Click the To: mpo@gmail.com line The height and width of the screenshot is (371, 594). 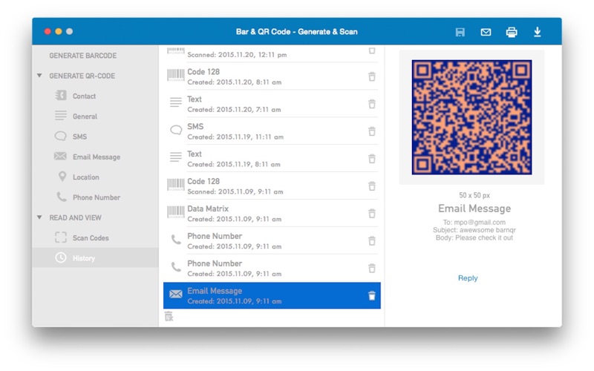click(x=474, y=222)
